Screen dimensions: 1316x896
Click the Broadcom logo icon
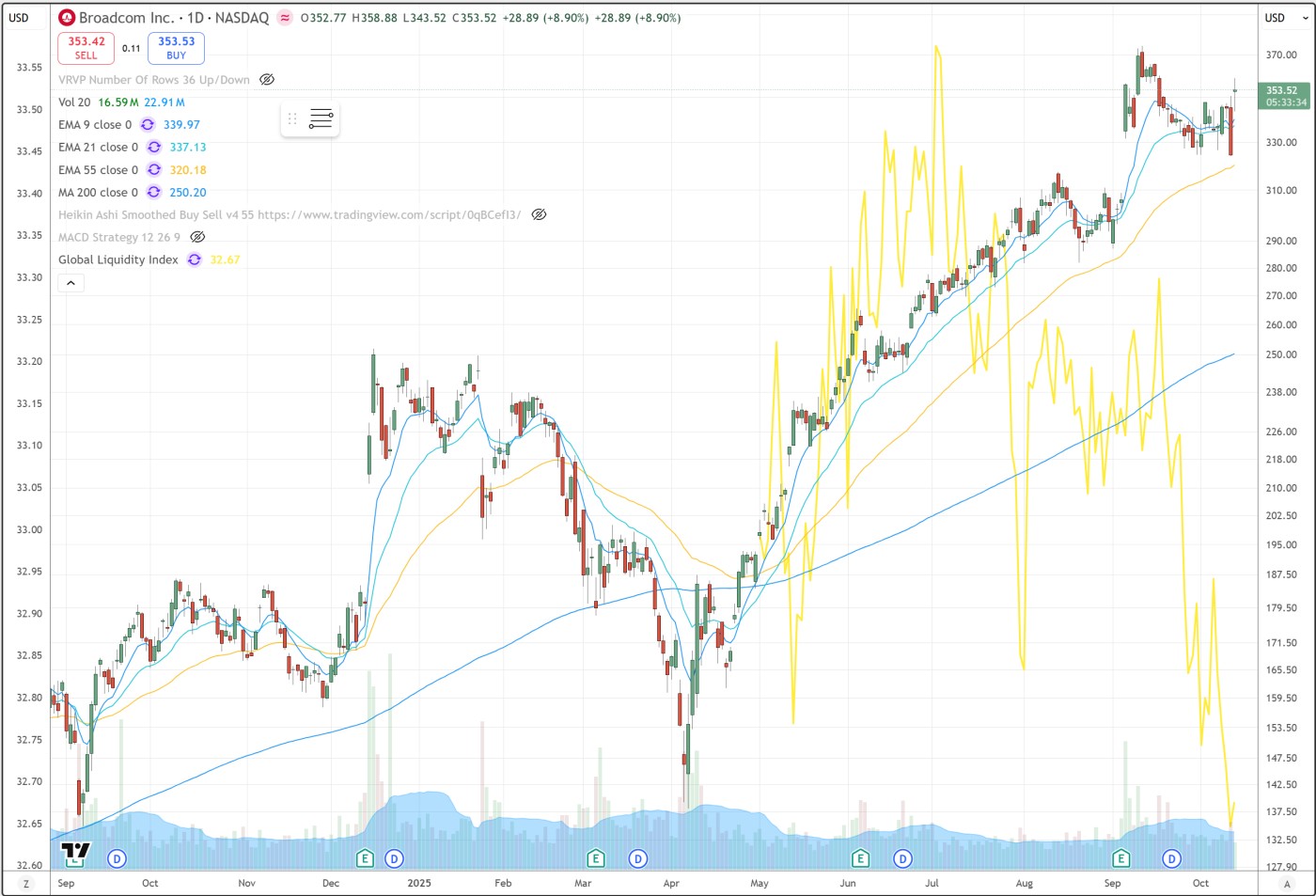point(67,18)
